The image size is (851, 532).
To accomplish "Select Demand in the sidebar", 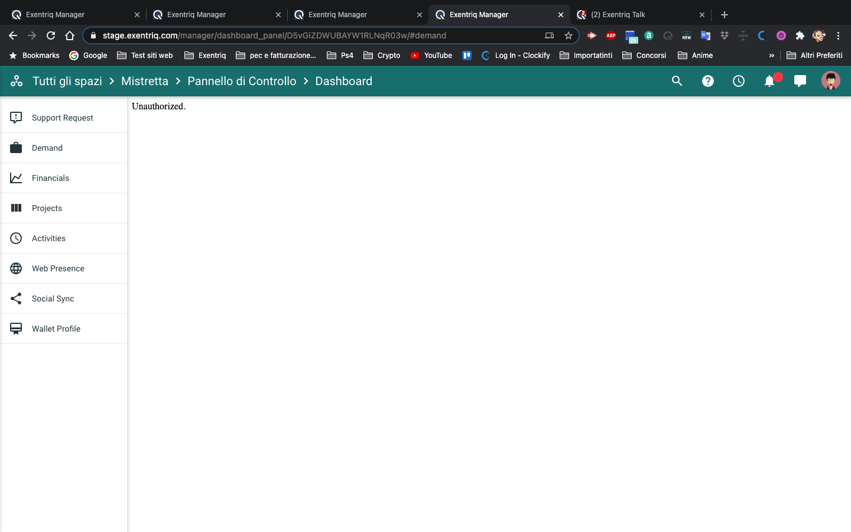I will [47, 148].
